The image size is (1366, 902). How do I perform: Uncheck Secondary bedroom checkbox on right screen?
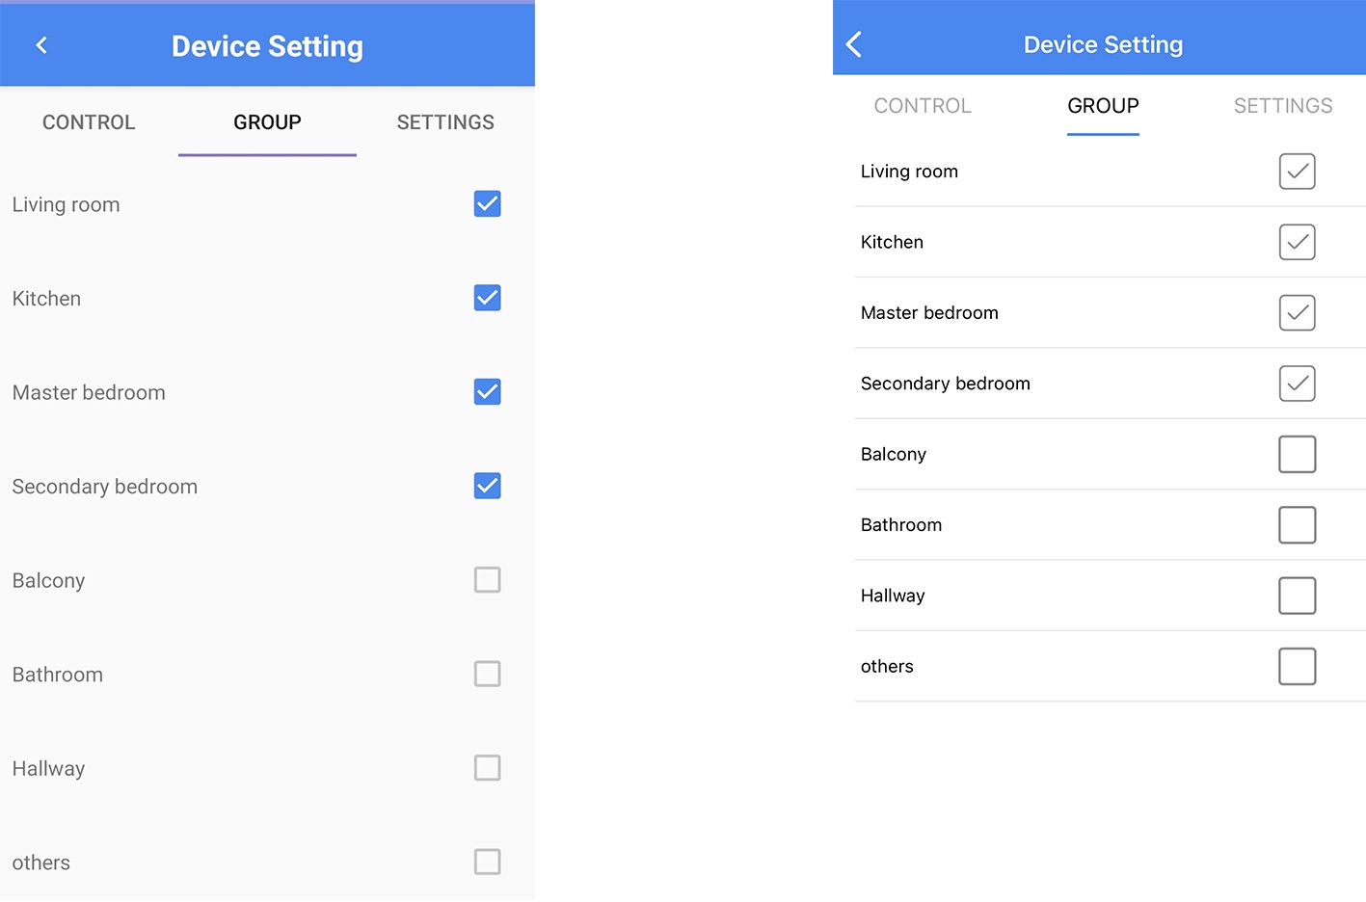click(1297, 384)
